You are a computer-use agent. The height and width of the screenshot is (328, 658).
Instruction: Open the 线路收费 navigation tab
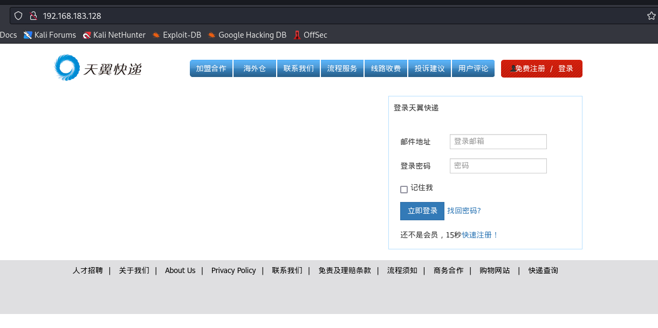[386, 68]
